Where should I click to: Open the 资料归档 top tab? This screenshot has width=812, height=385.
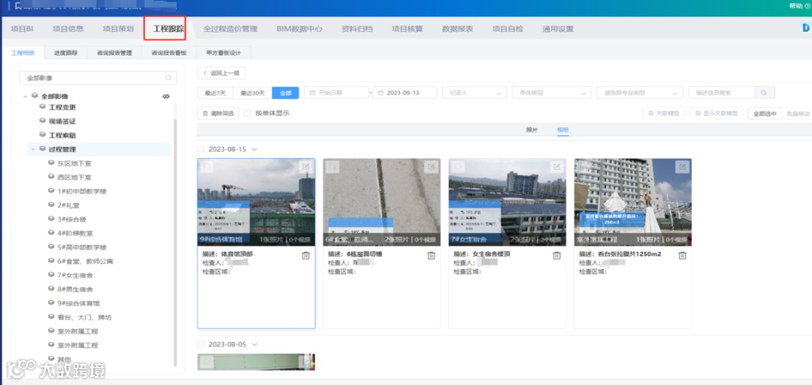pyautogui.click(x=357, y=29)
